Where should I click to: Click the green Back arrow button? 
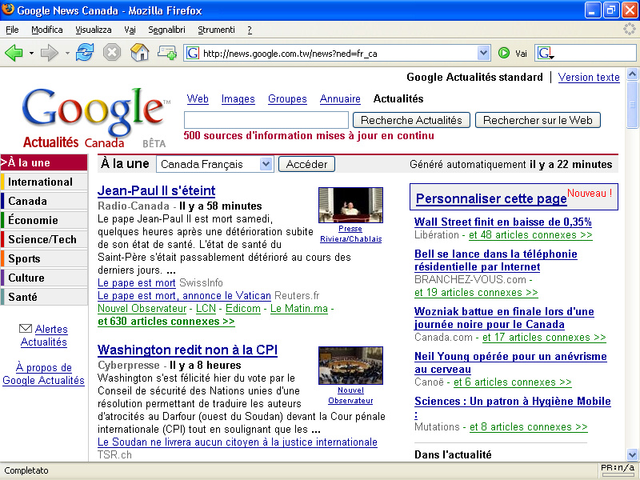[x=14, y=53]
